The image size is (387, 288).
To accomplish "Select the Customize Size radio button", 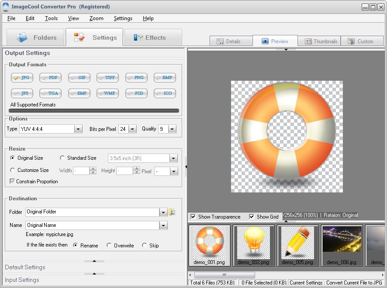I will pos(12,170).
